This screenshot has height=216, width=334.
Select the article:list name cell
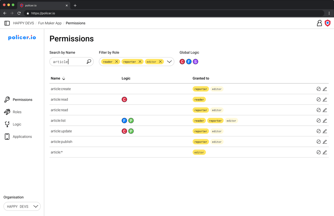[58, 121]
